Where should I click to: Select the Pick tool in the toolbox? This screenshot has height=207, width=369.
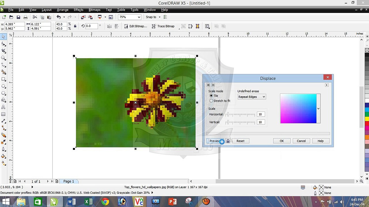coord(3,37)
